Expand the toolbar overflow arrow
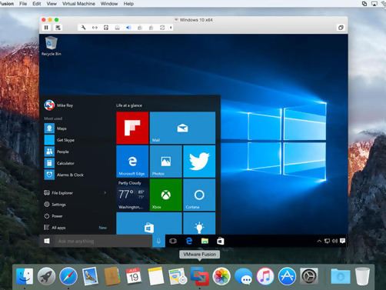The width and height of the screenshot is (386, 290). [171, 28]
